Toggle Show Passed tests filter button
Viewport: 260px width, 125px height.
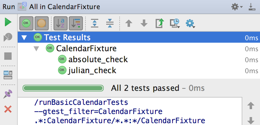coord(27,23)
